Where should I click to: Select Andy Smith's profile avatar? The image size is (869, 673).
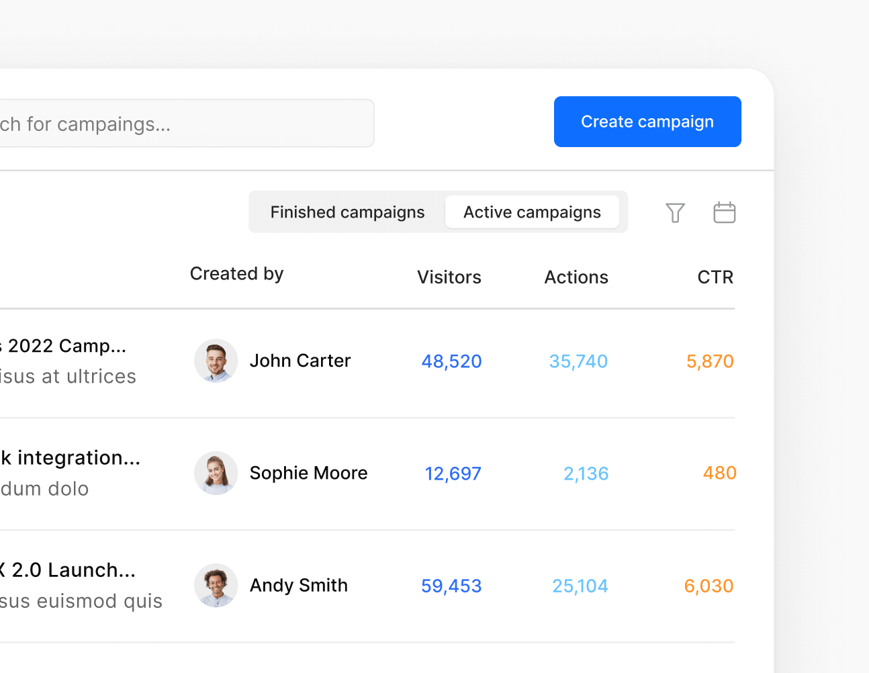[216, 585]
